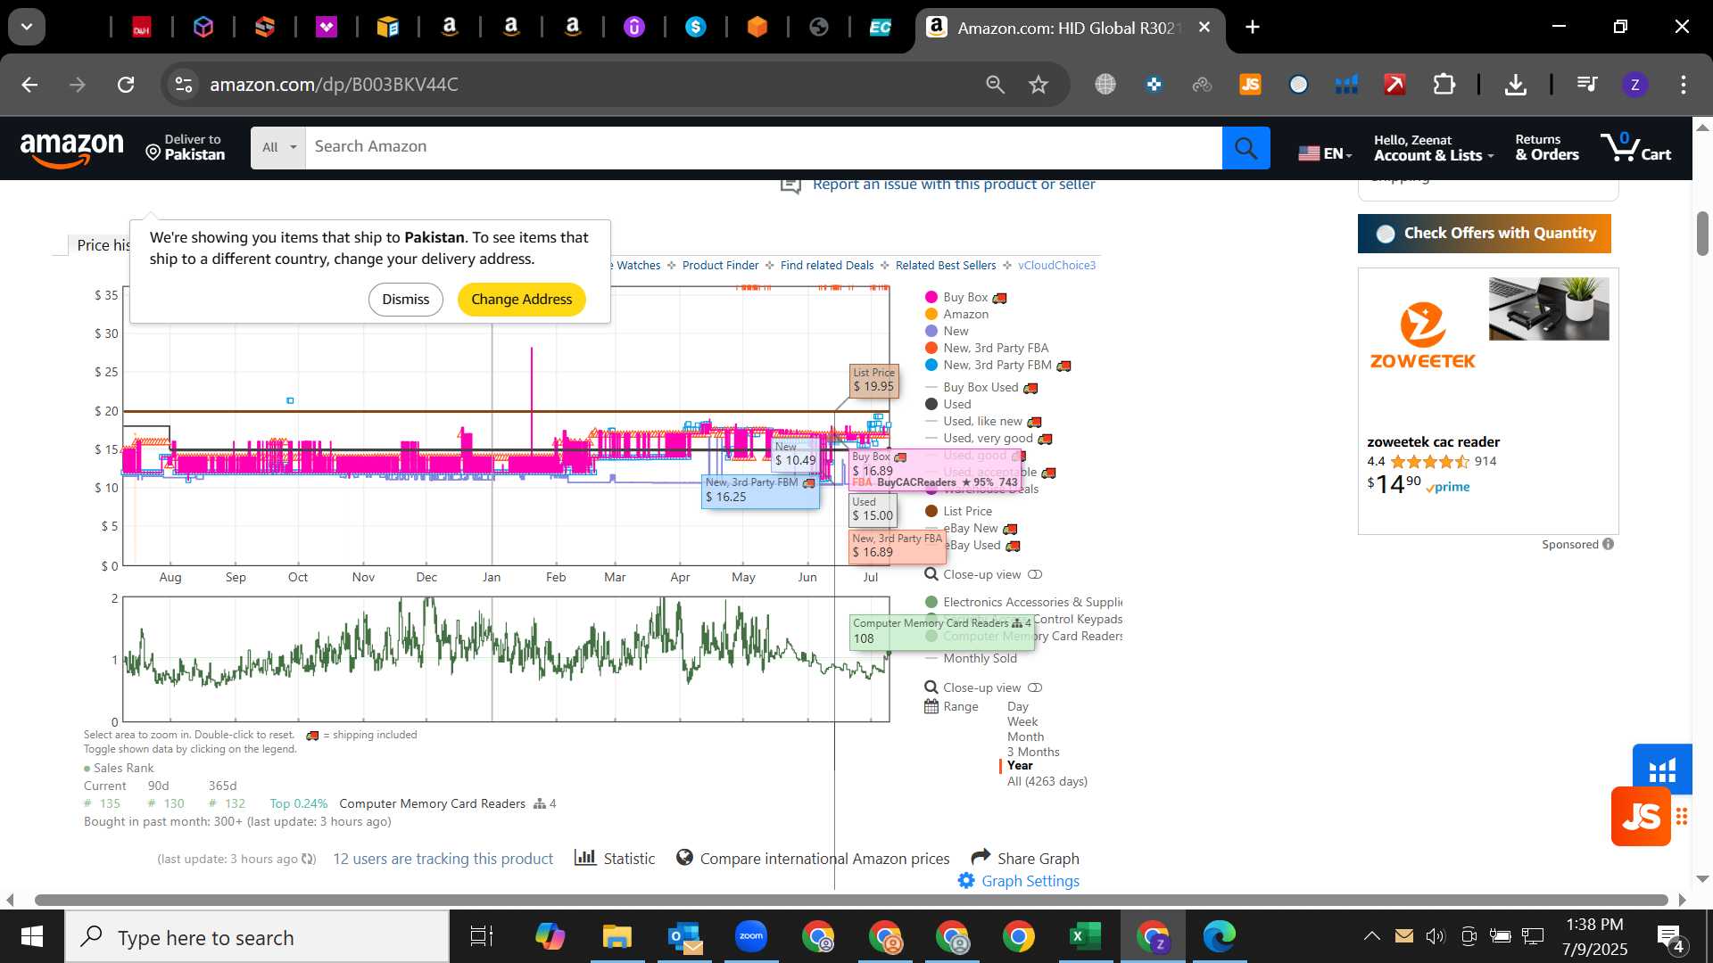Click the Change Address button

[521, 300]
